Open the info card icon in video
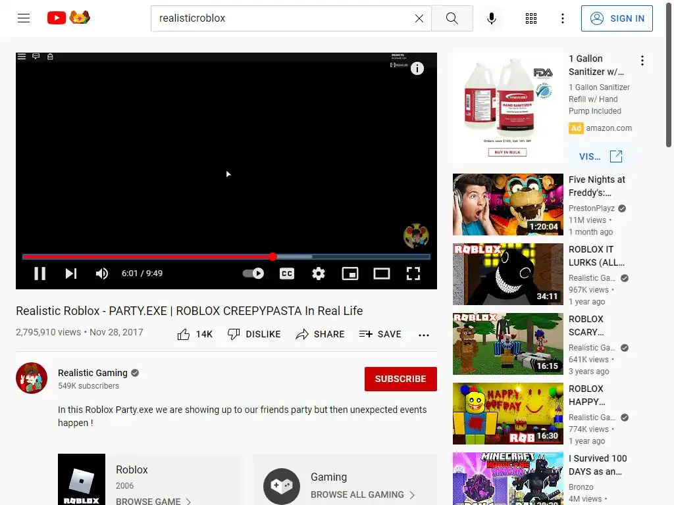Screen dimensions: 674x505 417,68
